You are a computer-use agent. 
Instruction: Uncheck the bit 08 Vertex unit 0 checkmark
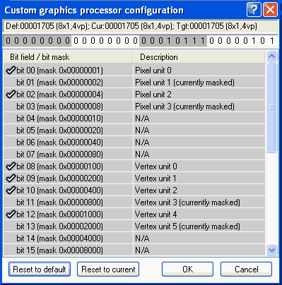pos(11,166)
